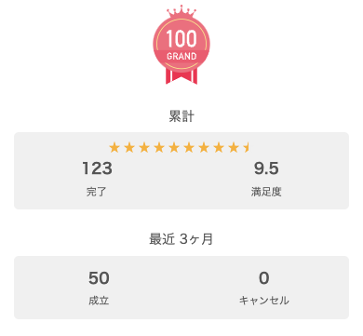Click the 最近 3ヶ月 heading
The height and width of the screenshot is (336, 363).
coord(181,239)
